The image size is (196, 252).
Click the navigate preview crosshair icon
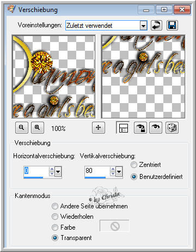pyautogui.click(x=99, y=128)
